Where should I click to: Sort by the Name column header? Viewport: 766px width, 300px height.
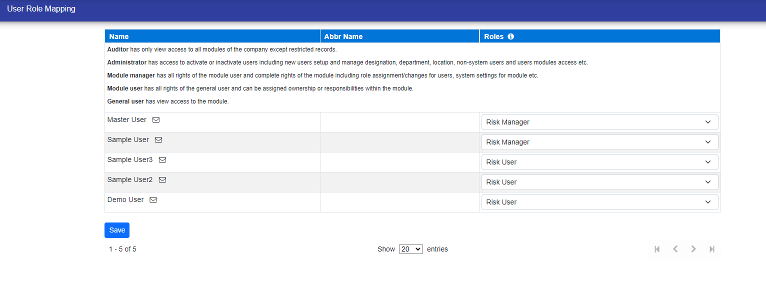tap(119, 36)
